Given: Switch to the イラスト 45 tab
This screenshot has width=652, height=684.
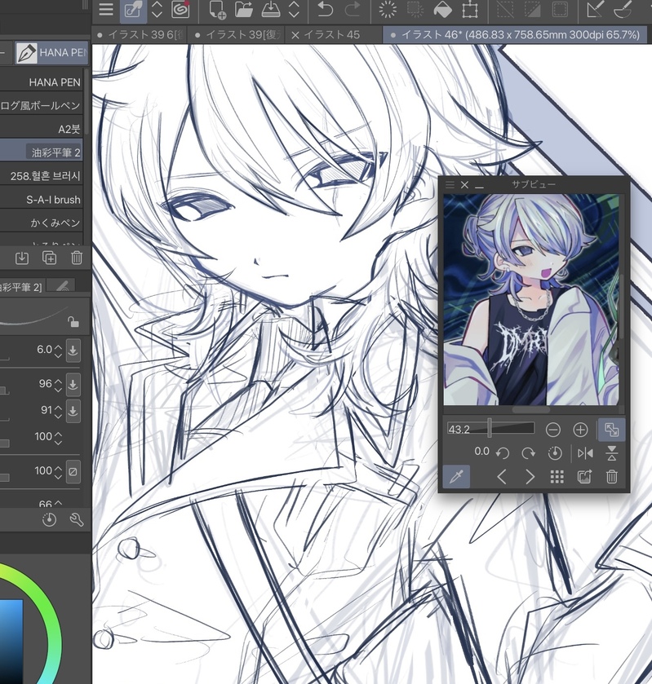Looking at the screenshot, I should point(332,34).
